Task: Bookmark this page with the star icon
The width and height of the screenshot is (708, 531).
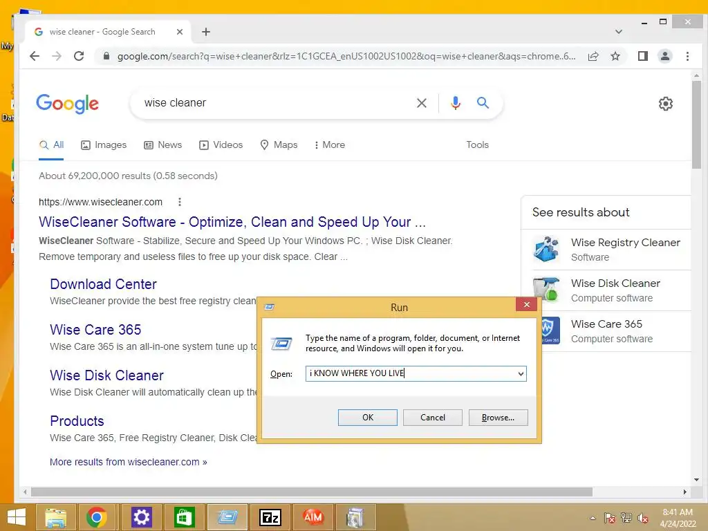Action: tap(615, 56)
